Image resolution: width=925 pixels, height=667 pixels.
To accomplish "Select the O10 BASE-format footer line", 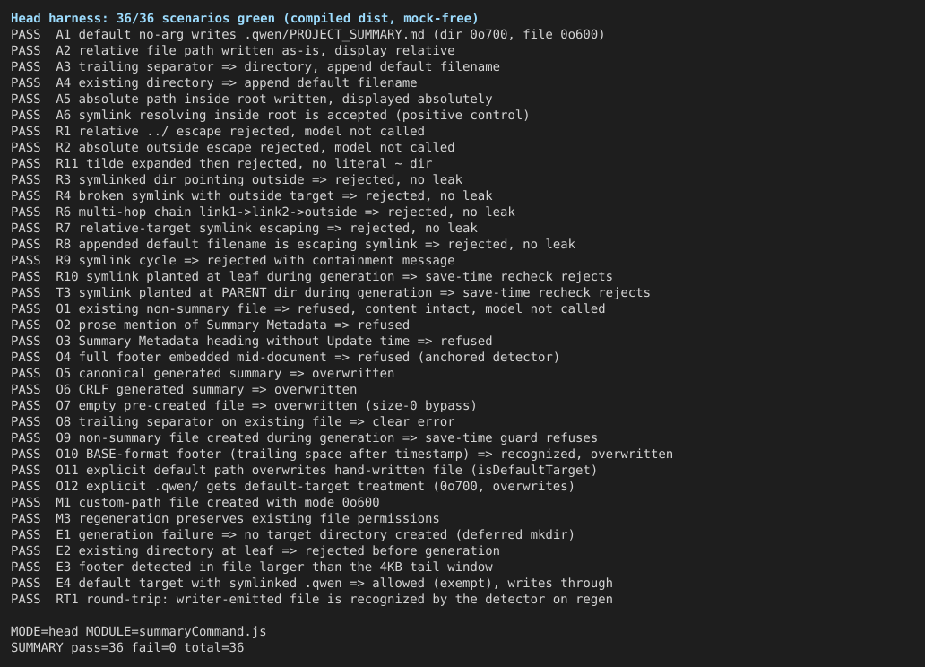I will (x=342, y=455).
